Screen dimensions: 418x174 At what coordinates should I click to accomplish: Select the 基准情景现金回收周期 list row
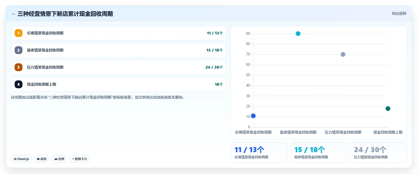pos(119,50)
